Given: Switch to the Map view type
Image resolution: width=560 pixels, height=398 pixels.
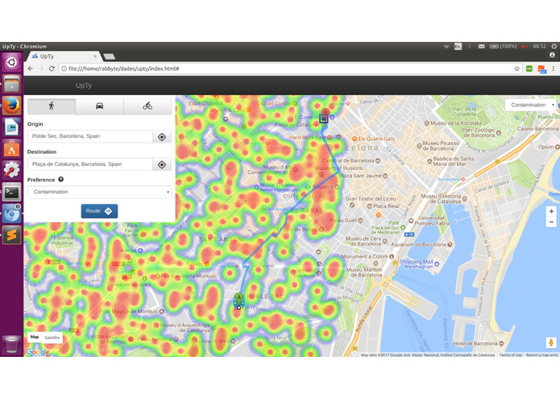Looking at the screenshot, I should click(x=35, y=337).
